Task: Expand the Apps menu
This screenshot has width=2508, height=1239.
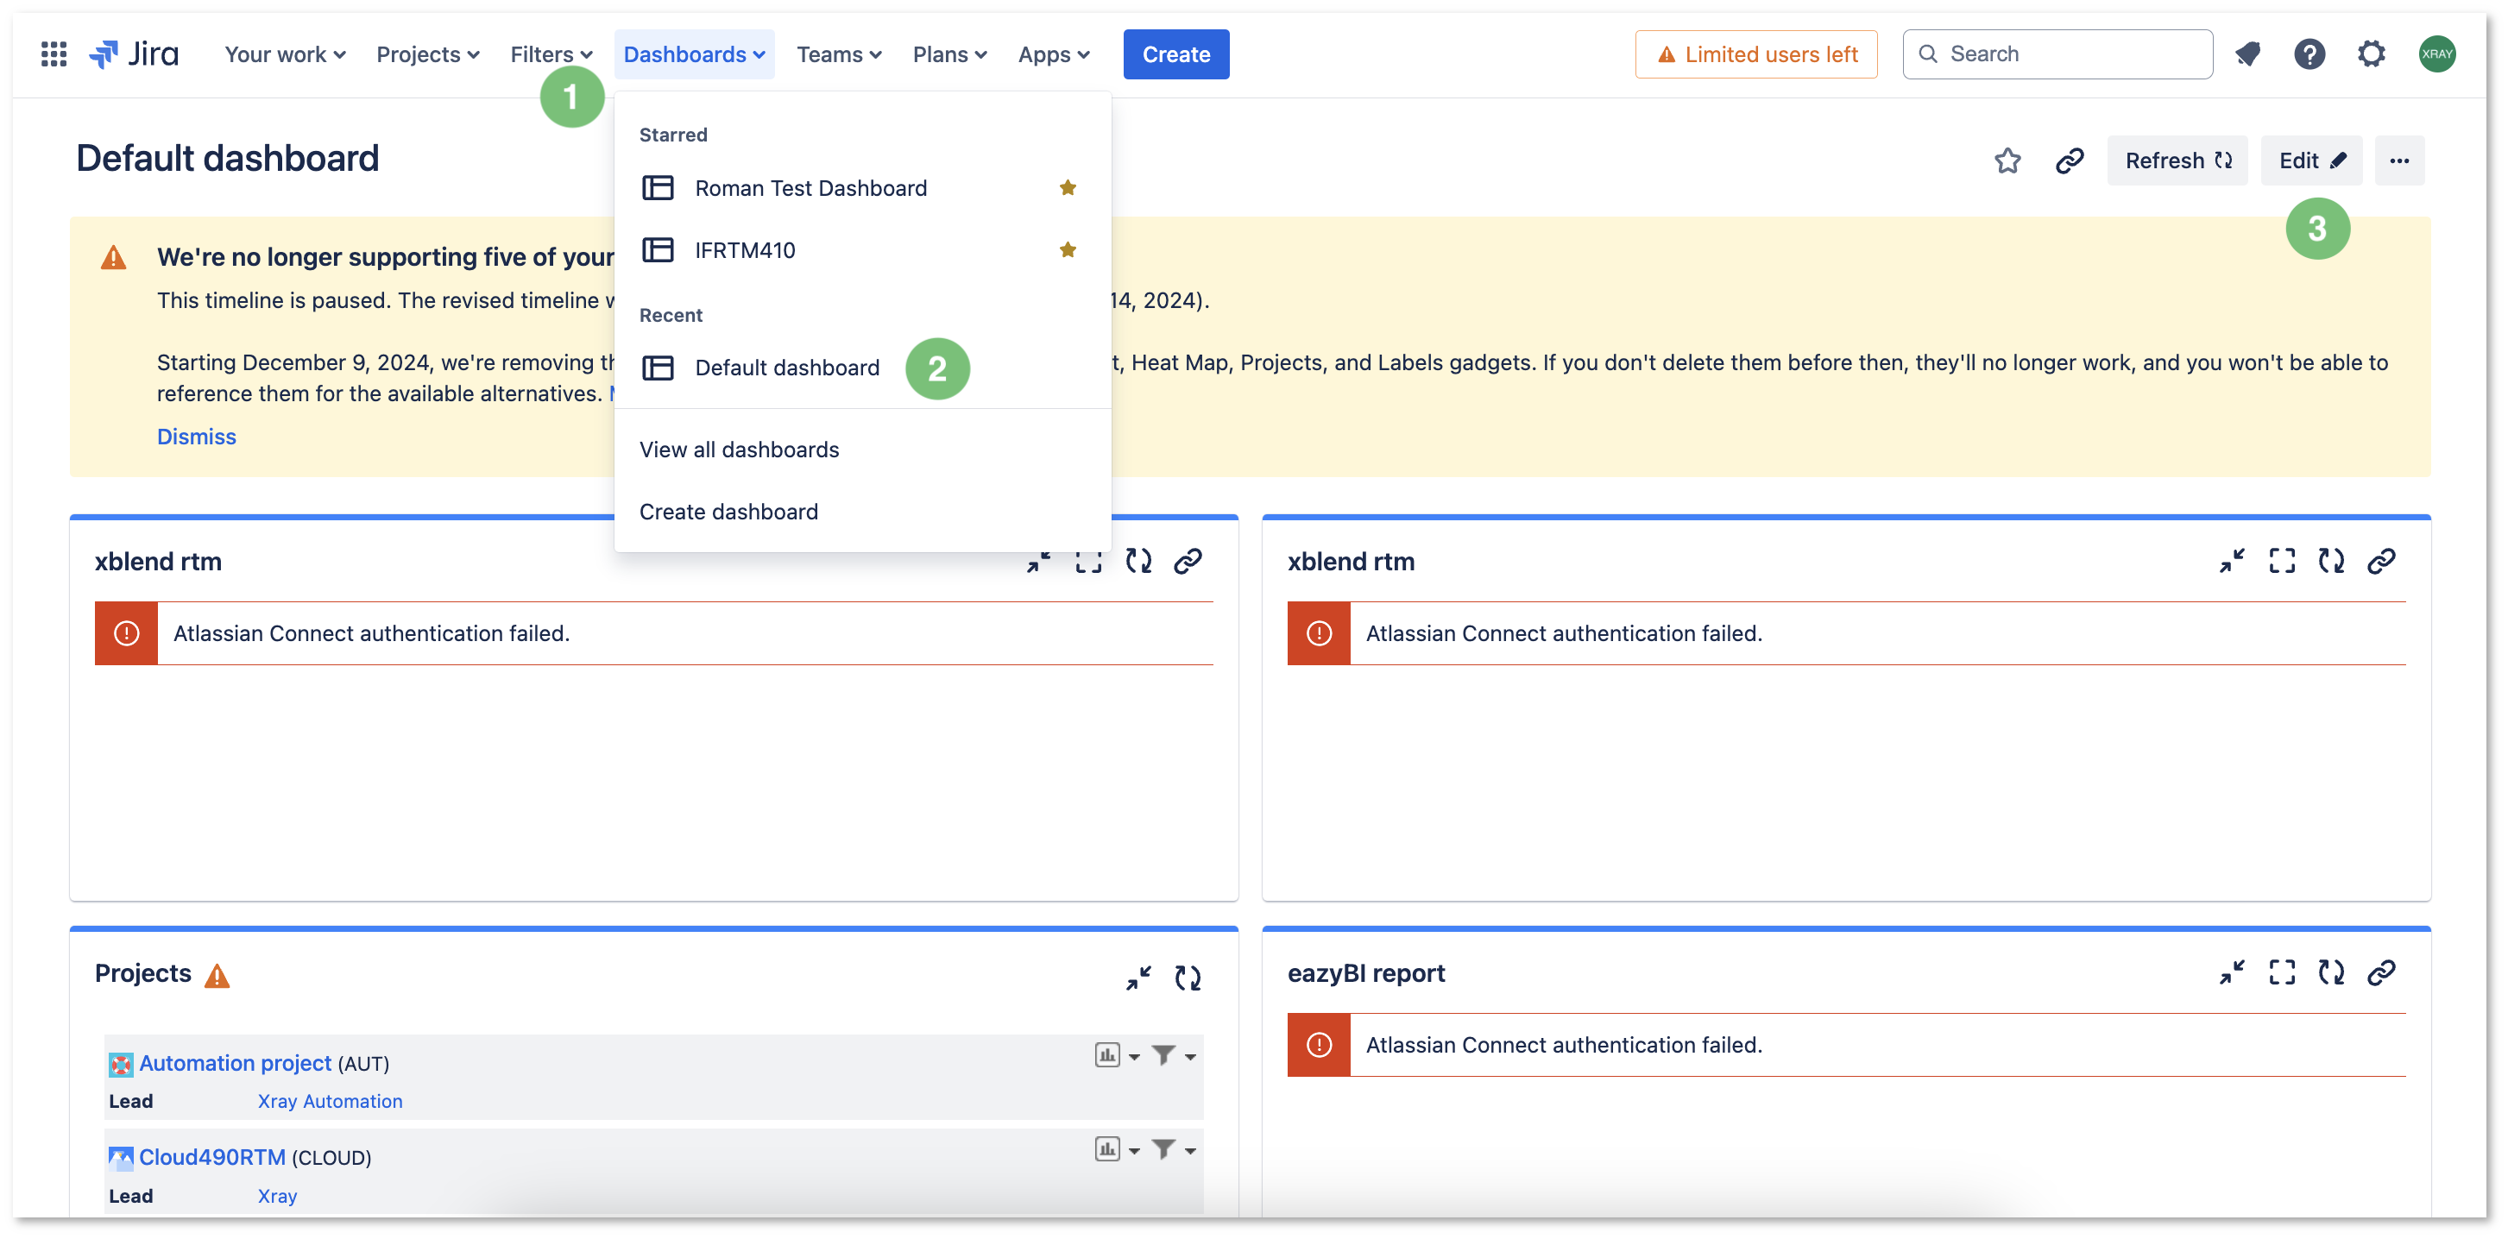Action: click(1054, 54)
